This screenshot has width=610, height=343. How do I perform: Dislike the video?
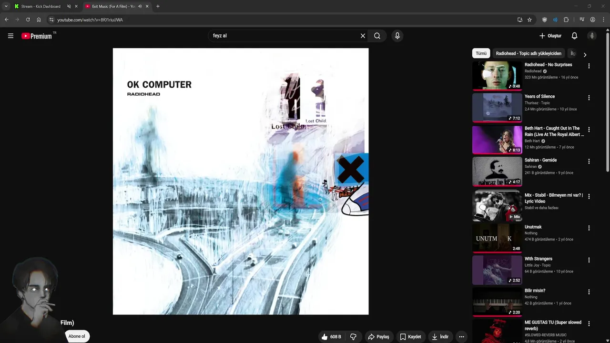353,337
